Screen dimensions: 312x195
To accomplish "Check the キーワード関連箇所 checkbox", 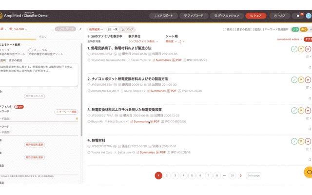I will [262, 29].
